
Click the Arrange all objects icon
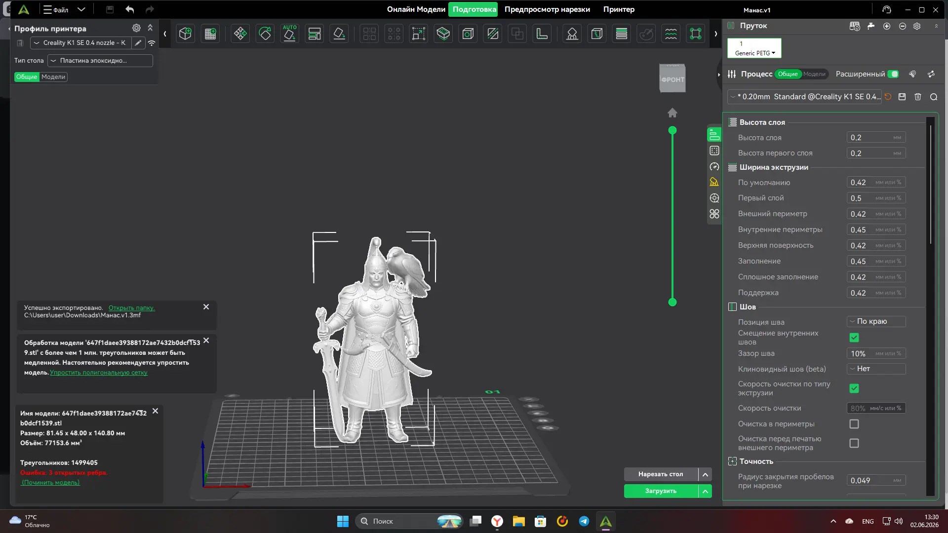(315, 34)
